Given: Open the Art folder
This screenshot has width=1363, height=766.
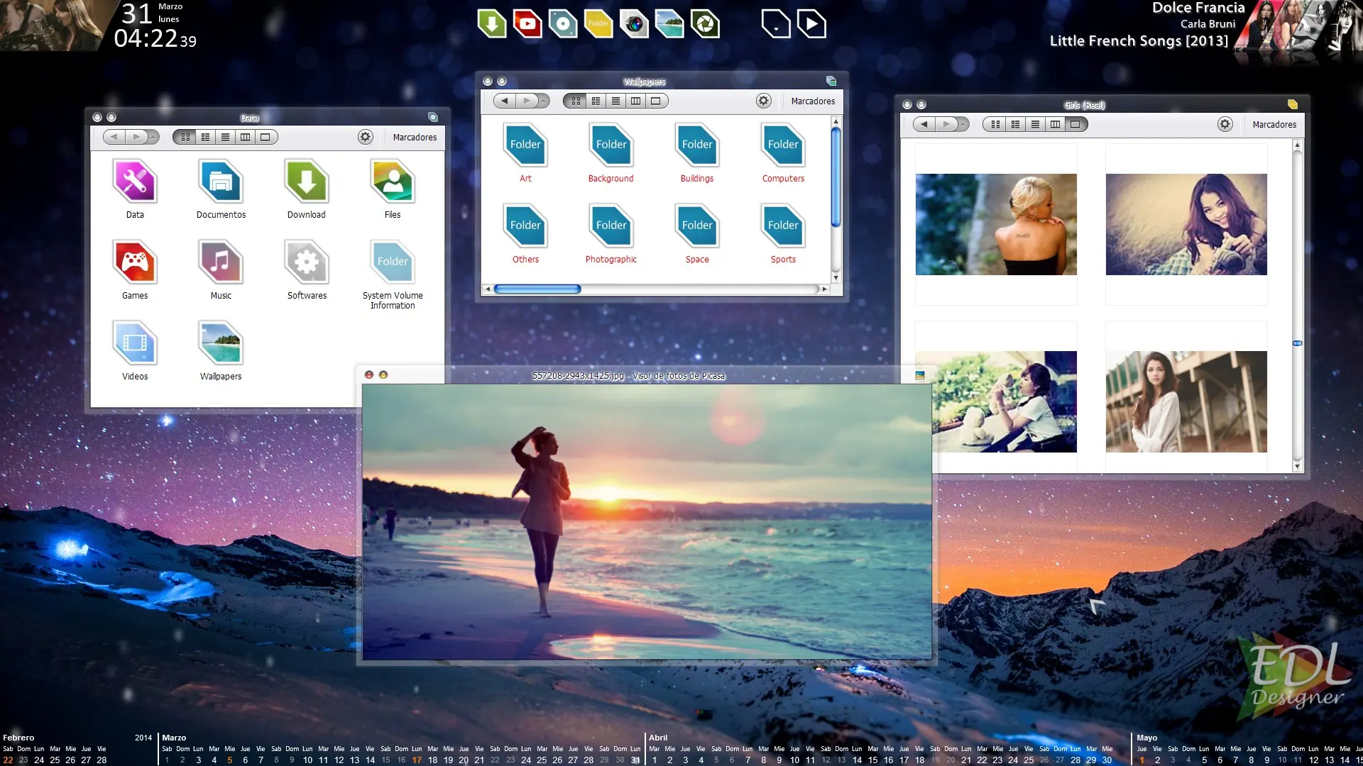Looking at the screenshot, I should pyautogui.click(x=525, y=145).
